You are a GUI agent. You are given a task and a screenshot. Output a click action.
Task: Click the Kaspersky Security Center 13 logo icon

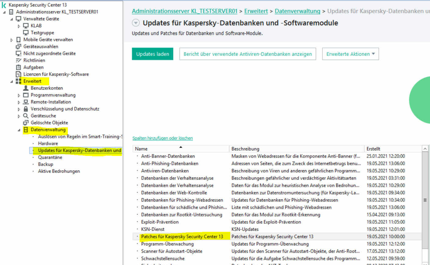pos(4,5)
